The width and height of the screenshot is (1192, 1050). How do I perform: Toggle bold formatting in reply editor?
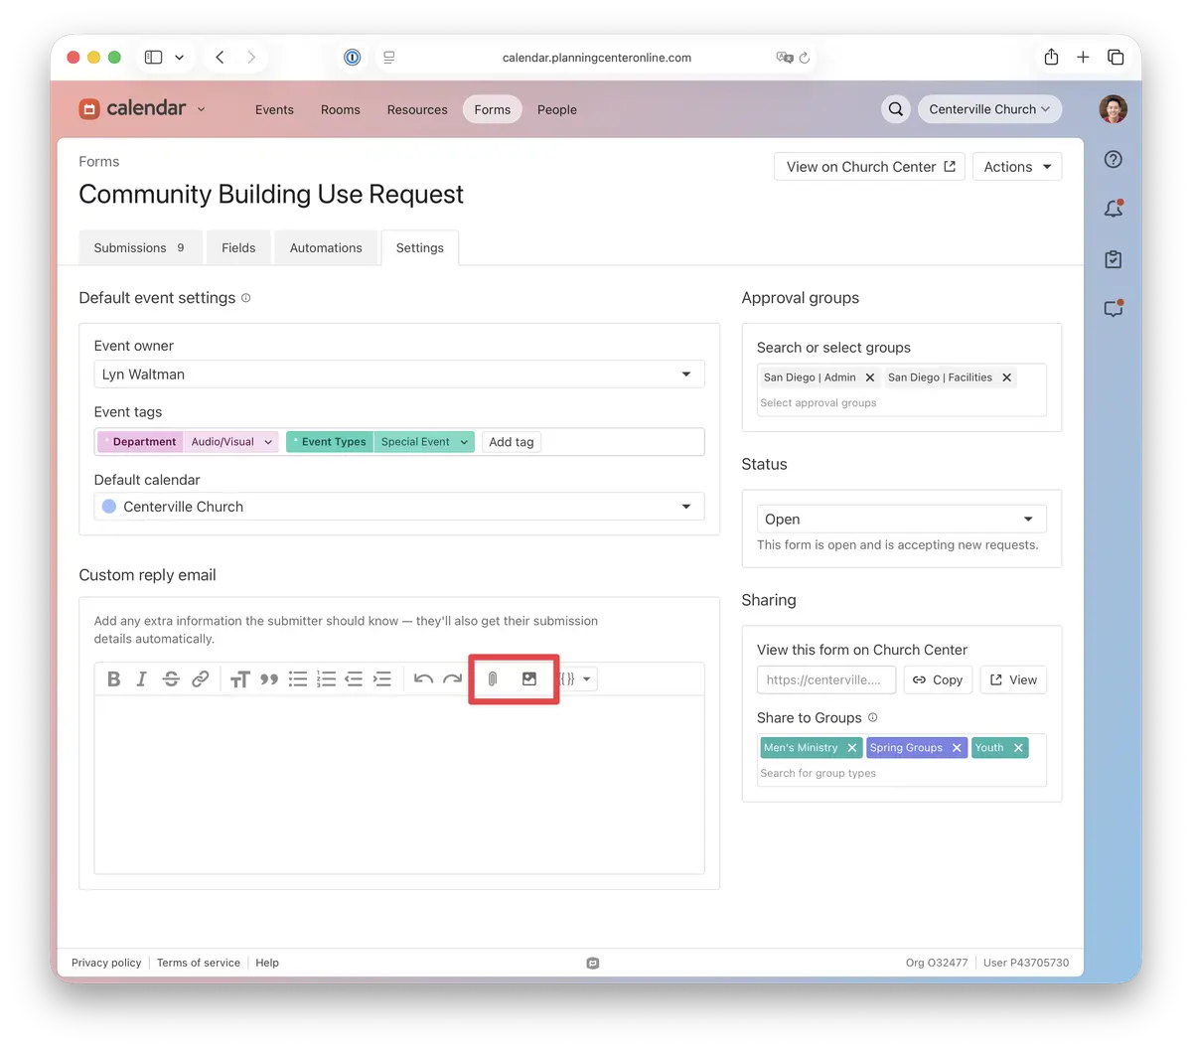point(113,679)
